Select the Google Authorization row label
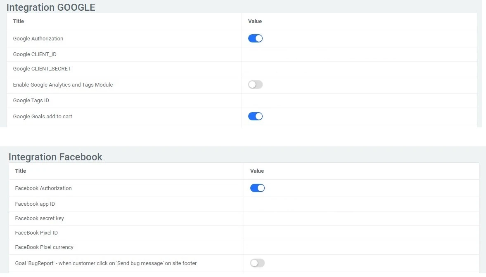Image resolution: width=486 pixels, height=277 pixels. tap(38, 38)
